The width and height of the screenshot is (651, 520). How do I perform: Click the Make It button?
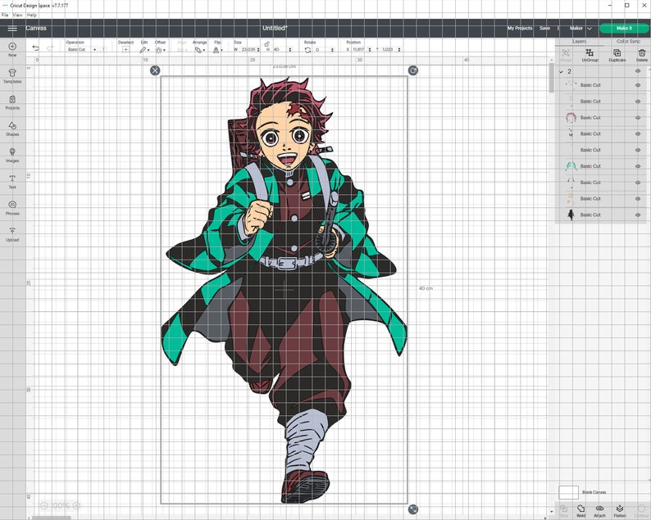point(624,29)
